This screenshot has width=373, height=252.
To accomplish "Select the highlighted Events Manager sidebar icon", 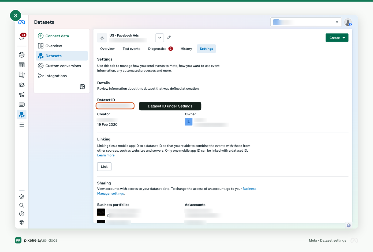I will (x=22, y=115).
